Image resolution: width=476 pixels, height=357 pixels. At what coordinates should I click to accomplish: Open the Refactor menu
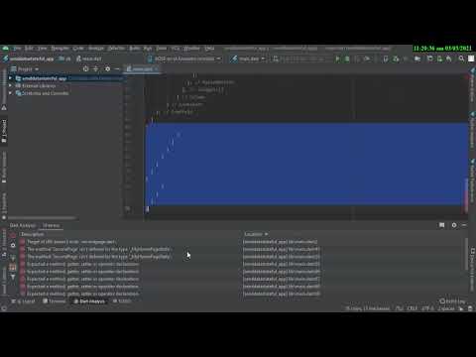point(116,49)
